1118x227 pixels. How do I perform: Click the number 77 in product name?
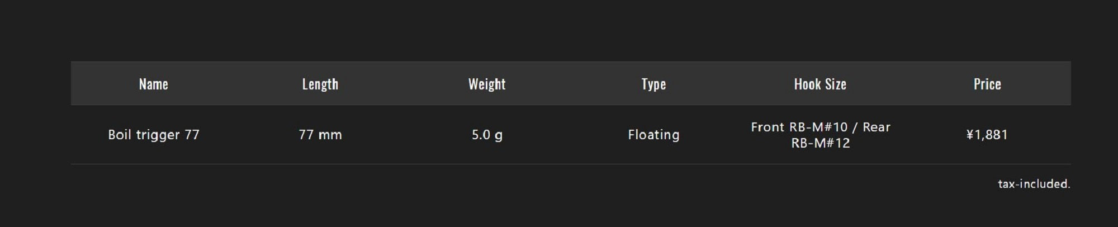pos(192,135)
